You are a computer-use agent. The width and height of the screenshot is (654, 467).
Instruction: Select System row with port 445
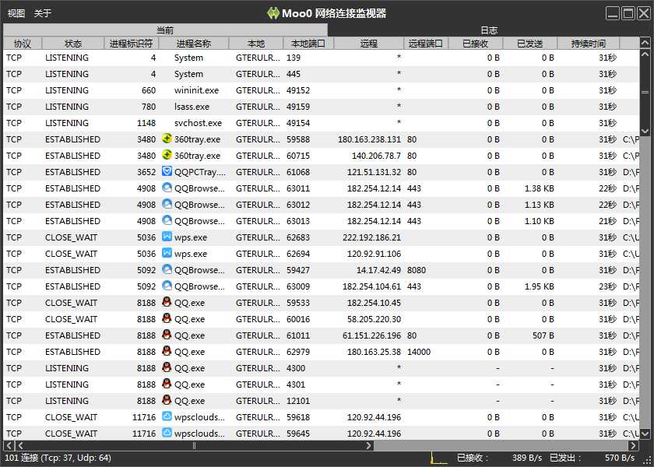[321, 74]
